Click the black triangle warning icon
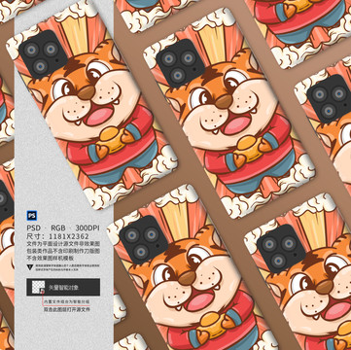Viewport: 351px width, 350px height. click(30, 267)
